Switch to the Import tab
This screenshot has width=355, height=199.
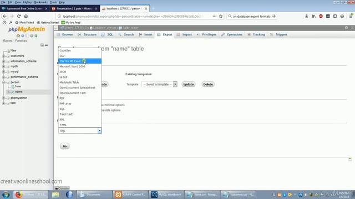coord(184,34)
